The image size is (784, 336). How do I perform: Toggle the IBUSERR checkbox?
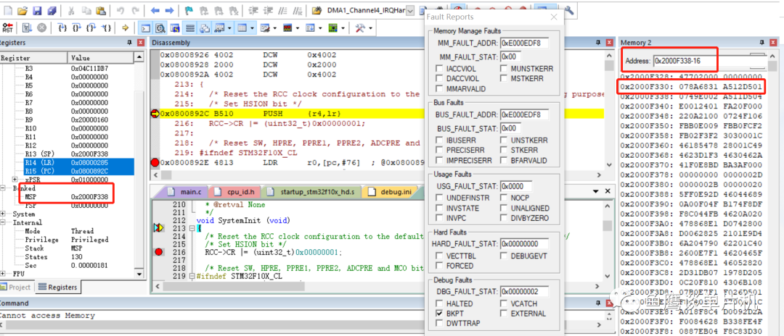point(439,140)
